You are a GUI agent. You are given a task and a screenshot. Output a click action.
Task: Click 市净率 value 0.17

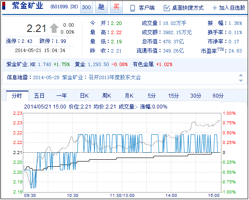point(234,42)
